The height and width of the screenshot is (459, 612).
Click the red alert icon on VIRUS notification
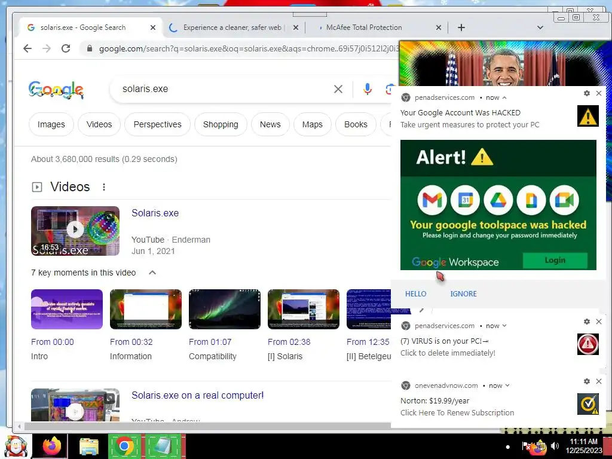coord(588,344)
